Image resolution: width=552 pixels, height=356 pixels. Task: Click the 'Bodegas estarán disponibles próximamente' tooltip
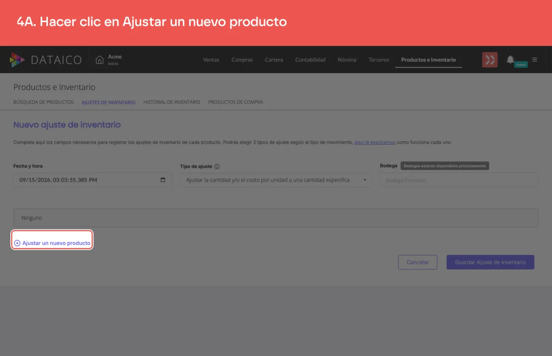pos(445,166)
